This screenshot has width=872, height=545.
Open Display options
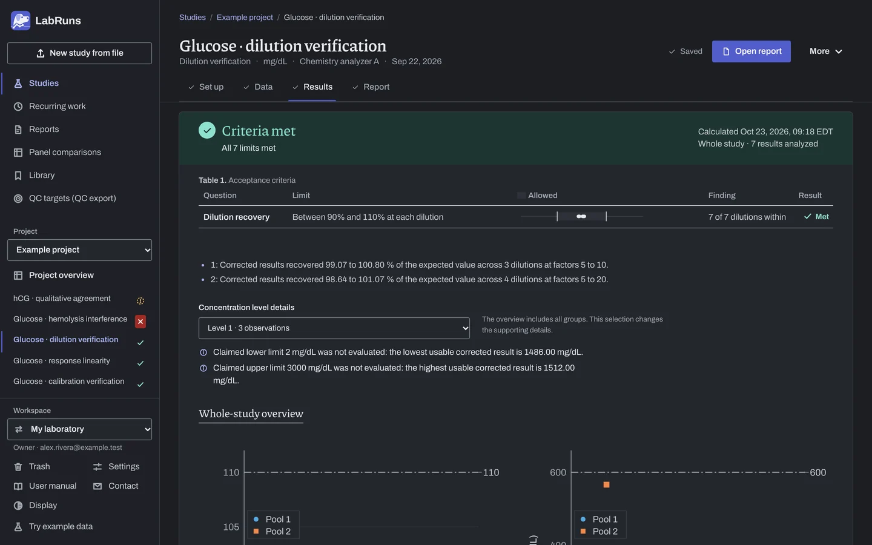pyautogui.click(x=36, y=506)
